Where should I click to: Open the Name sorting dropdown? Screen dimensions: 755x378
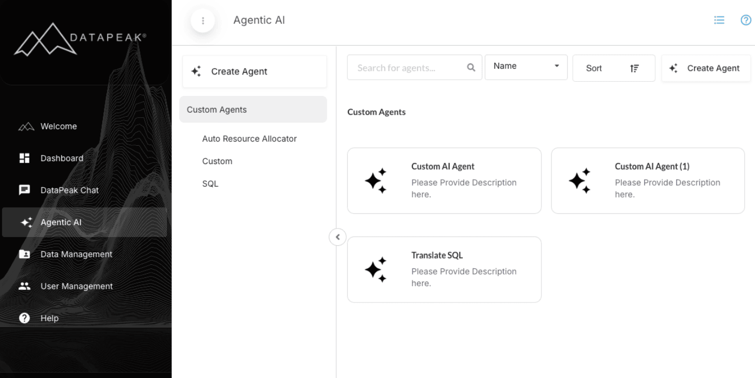coord(526,67)
